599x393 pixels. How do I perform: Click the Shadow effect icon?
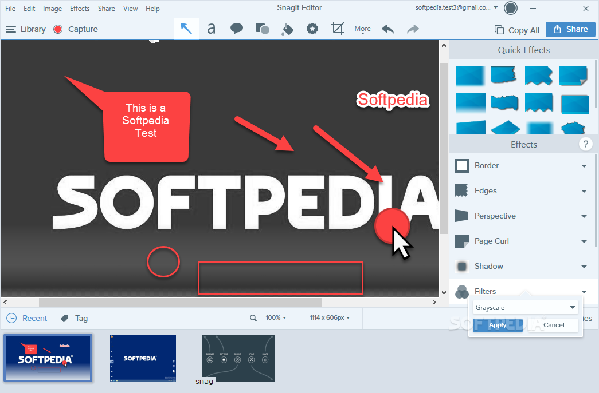point(462,267)
